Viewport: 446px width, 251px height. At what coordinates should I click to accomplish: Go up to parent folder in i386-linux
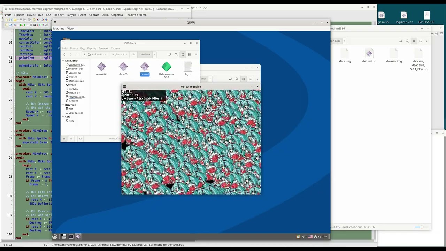77,54
